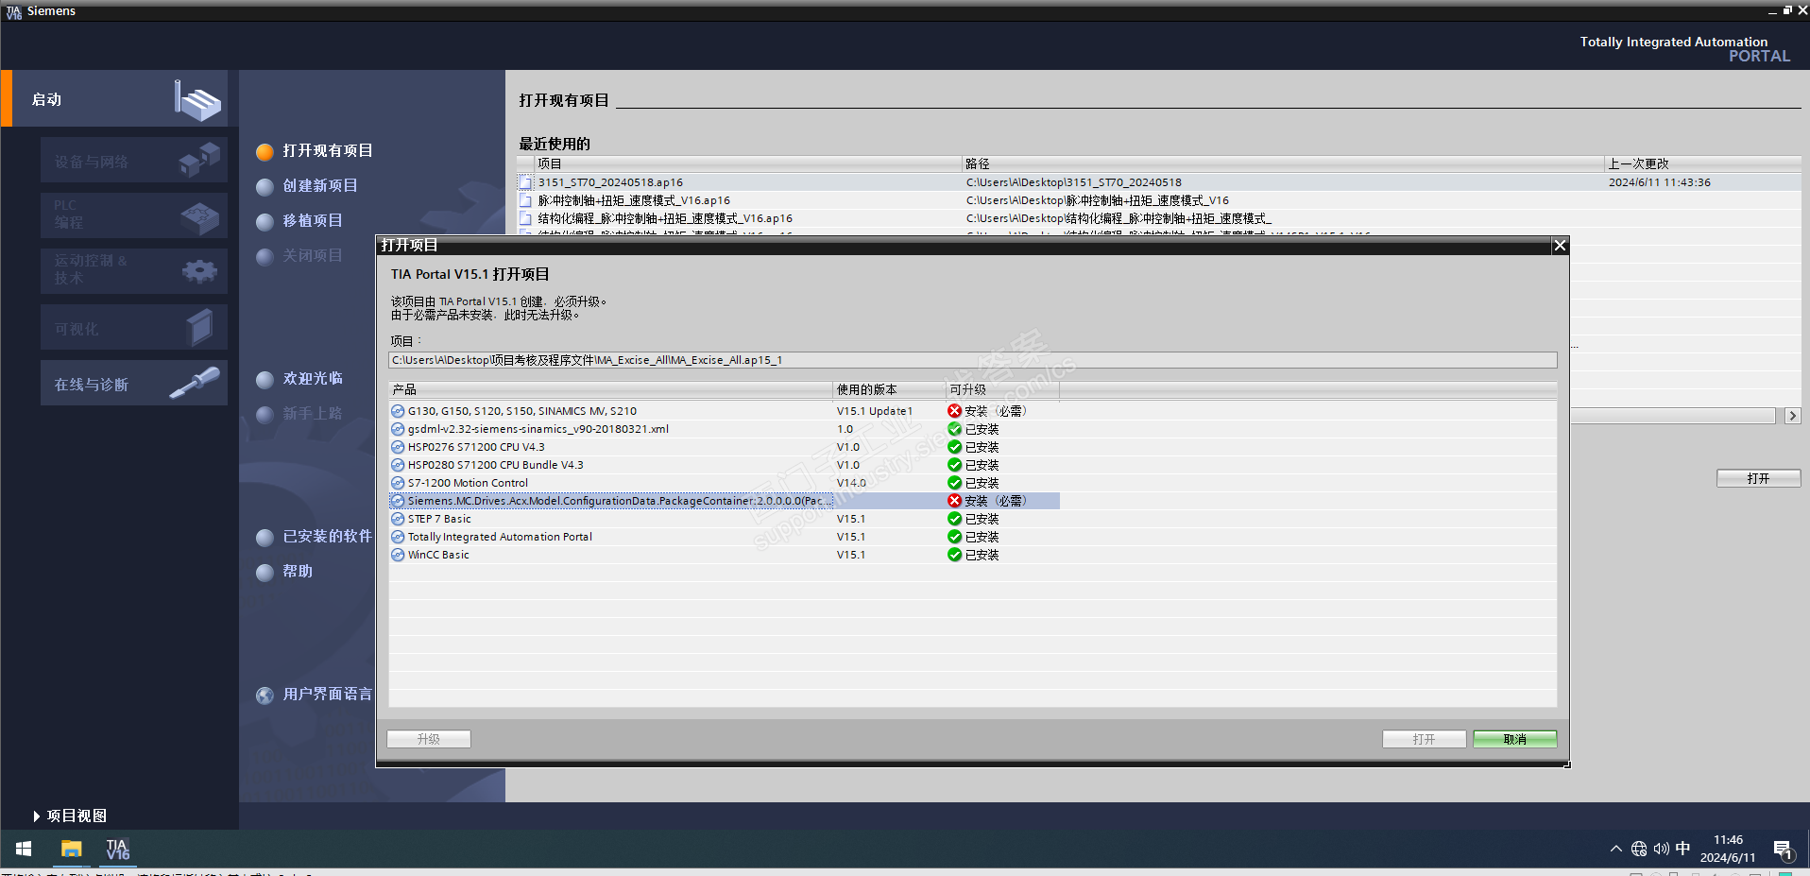
Task: Click the green check in the Totally Integrated Automation Portal row
Action: 954,537
